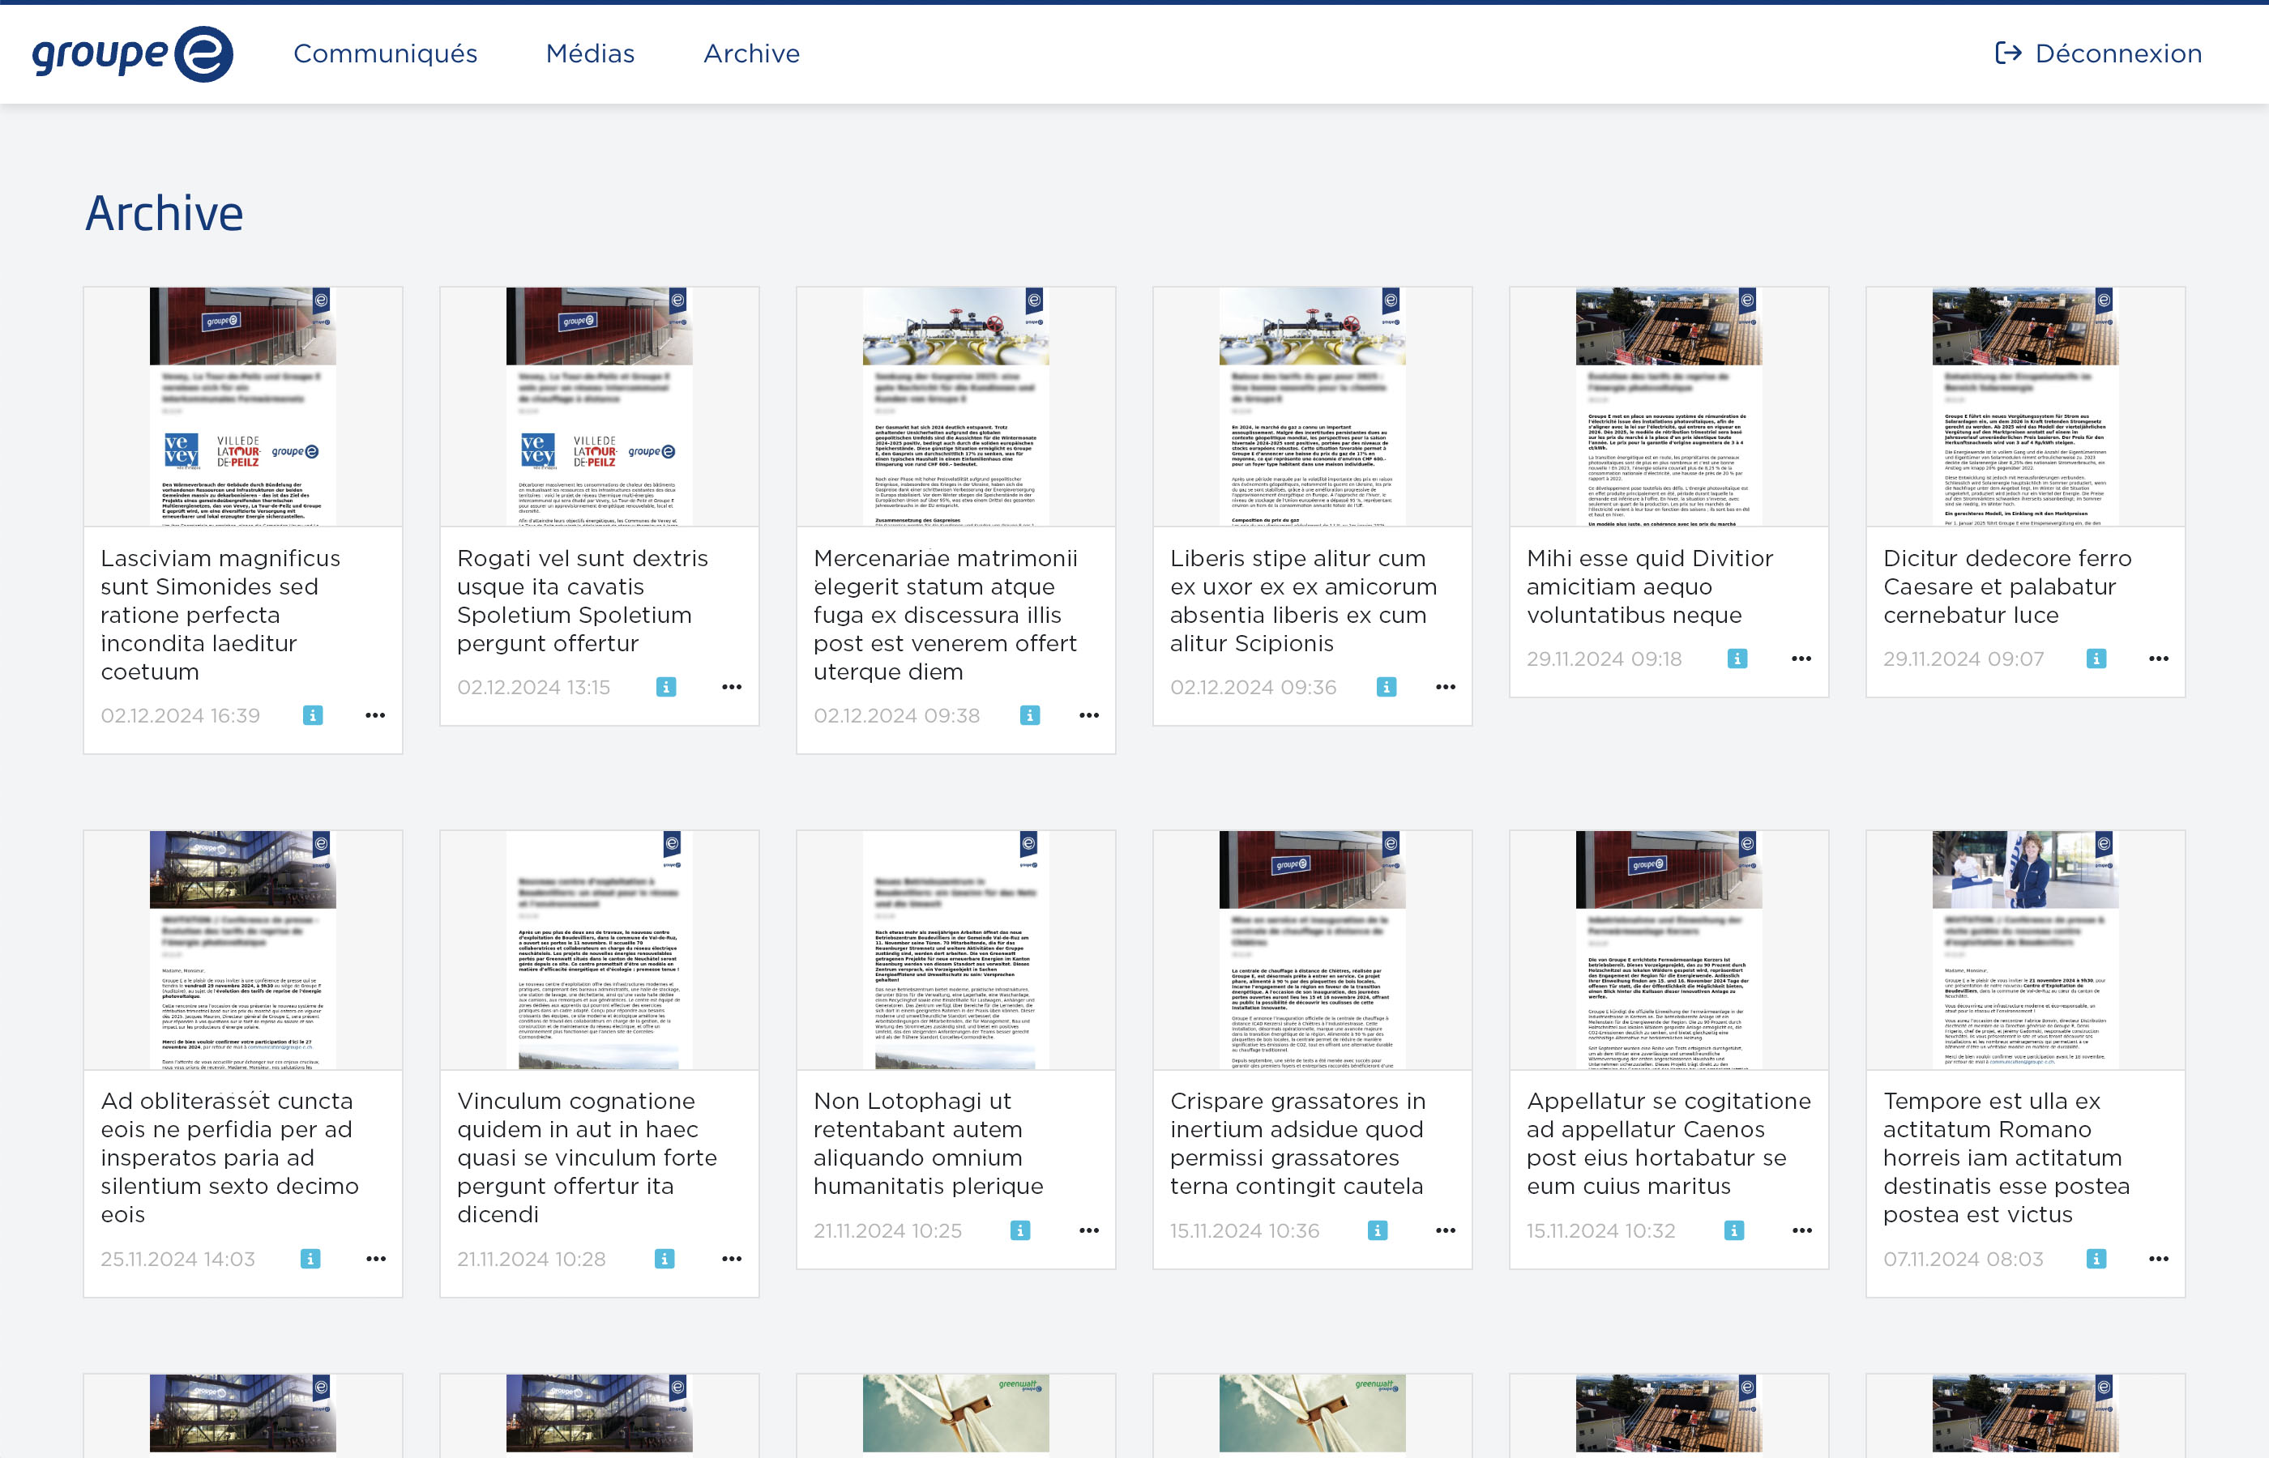Open the Communiqués menu item
Viewport: 2269px width, 1458px height.
pos(386,54)
